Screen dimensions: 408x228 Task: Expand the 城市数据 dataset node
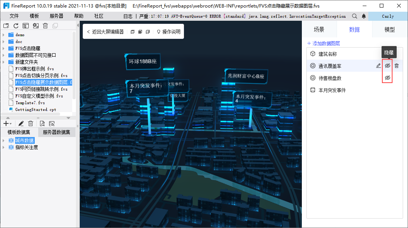(3, 140)
